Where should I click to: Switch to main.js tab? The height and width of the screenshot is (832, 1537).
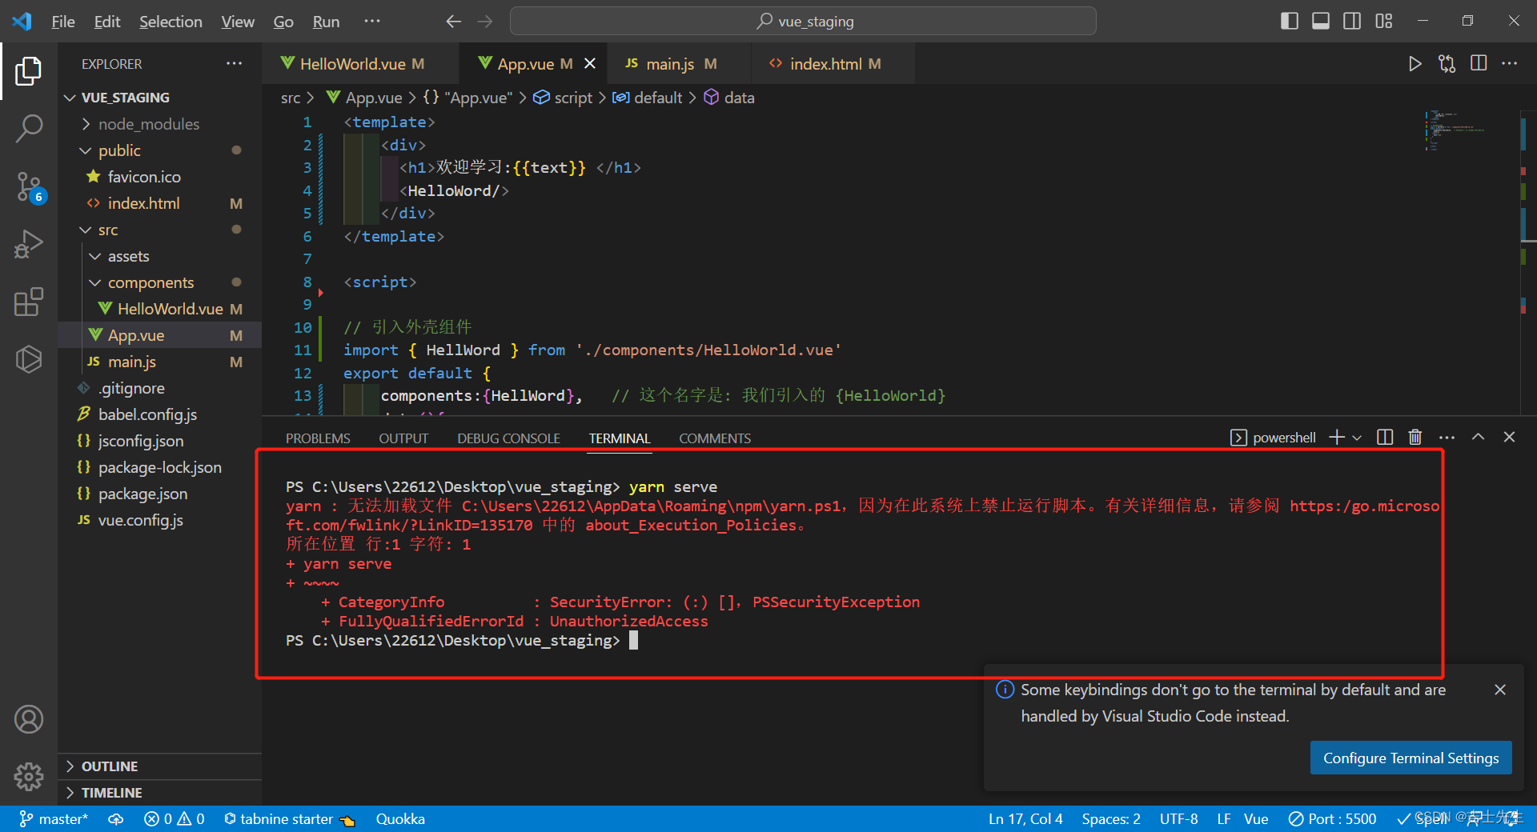[x=671, y=64]
